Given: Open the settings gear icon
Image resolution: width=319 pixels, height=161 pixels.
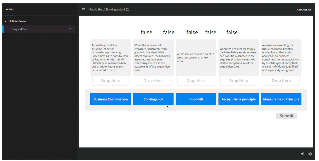Looking at the screenshot, I should tap(310, 154).
